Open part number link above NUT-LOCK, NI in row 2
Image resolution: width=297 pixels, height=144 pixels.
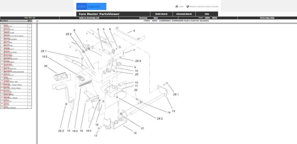click(x=7, y=28)
